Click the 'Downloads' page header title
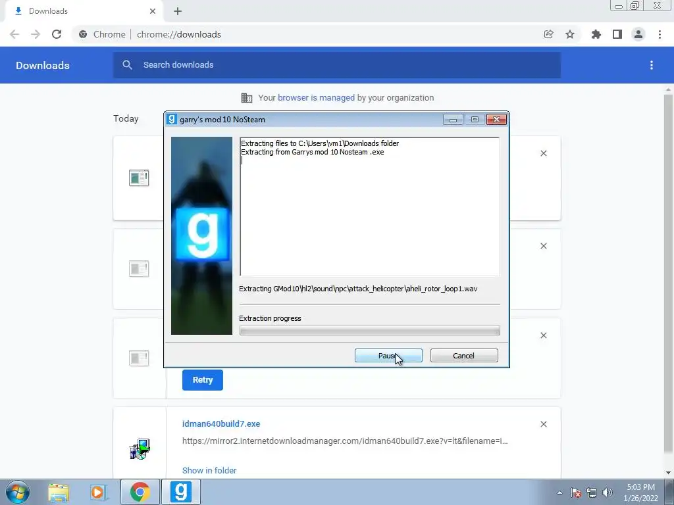Image resolution: width=674 pixels, height=505 pixels. tap(43, 65)
